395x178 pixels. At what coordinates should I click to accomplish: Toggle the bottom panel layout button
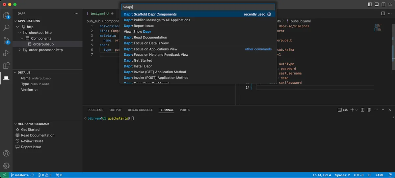pos(376,4)
